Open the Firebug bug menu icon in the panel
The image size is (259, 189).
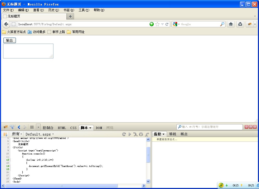tap(5, 127)
